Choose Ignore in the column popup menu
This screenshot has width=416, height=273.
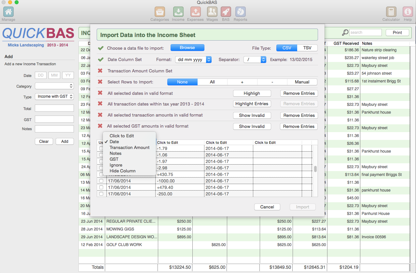130,165
